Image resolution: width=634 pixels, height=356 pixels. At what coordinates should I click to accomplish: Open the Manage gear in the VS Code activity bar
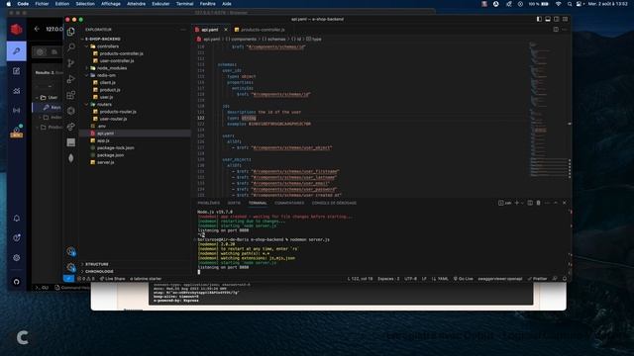coord(71,267)
